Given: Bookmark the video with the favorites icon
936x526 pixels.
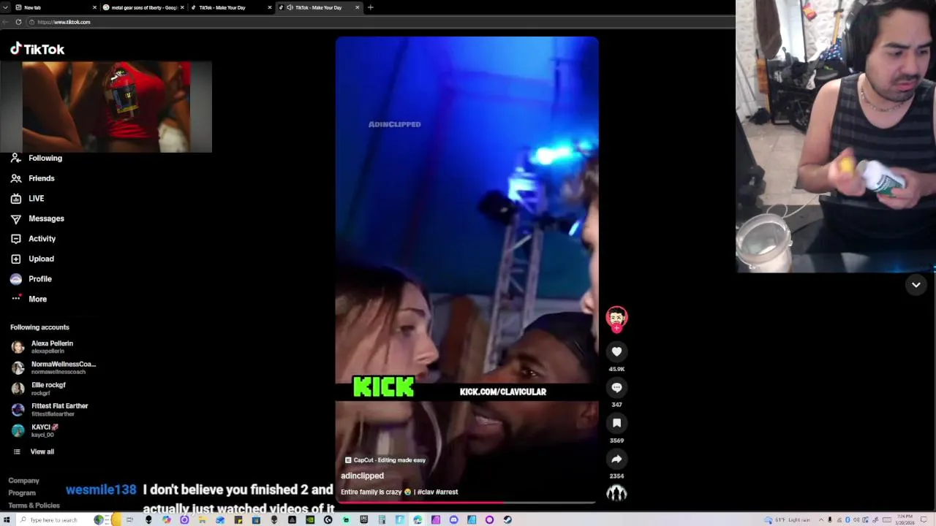Looking at the screenshot, I should coord(616,423).
